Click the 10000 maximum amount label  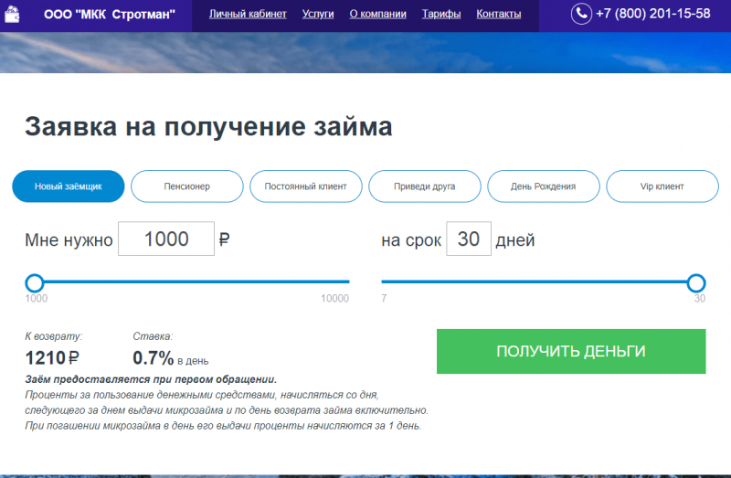[x=334, y=299]
